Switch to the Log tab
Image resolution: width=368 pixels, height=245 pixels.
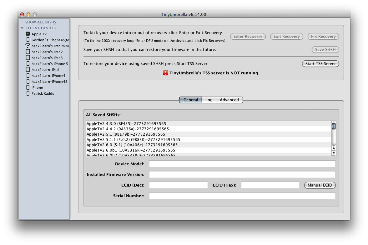pos(209,100)
